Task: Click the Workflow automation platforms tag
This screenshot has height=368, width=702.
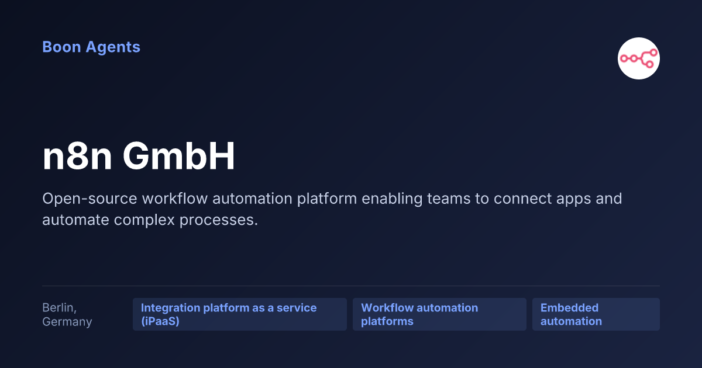Action: (x=439, y=314)
